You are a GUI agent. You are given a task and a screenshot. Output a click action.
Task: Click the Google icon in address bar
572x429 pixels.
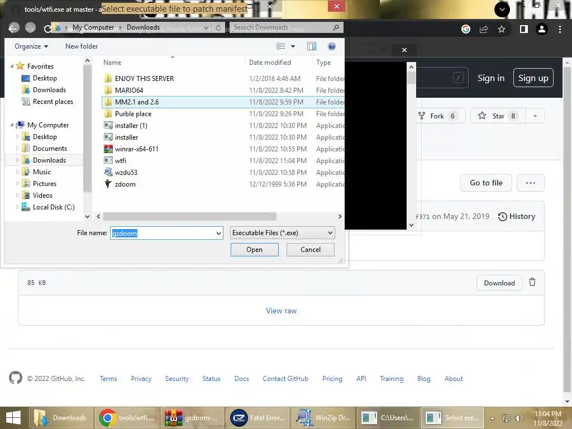466,29
